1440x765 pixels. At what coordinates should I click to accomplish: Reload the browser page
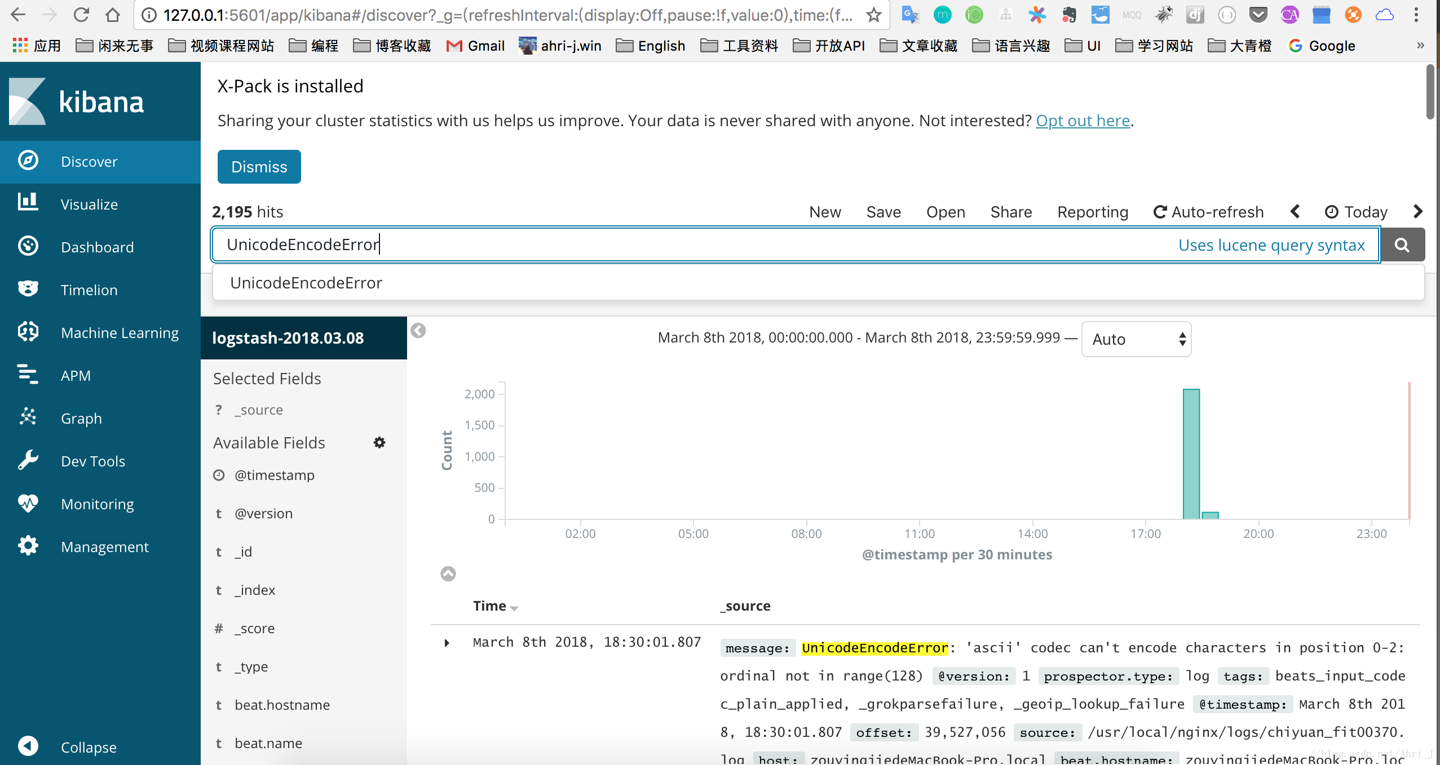[x=81, y=15]
